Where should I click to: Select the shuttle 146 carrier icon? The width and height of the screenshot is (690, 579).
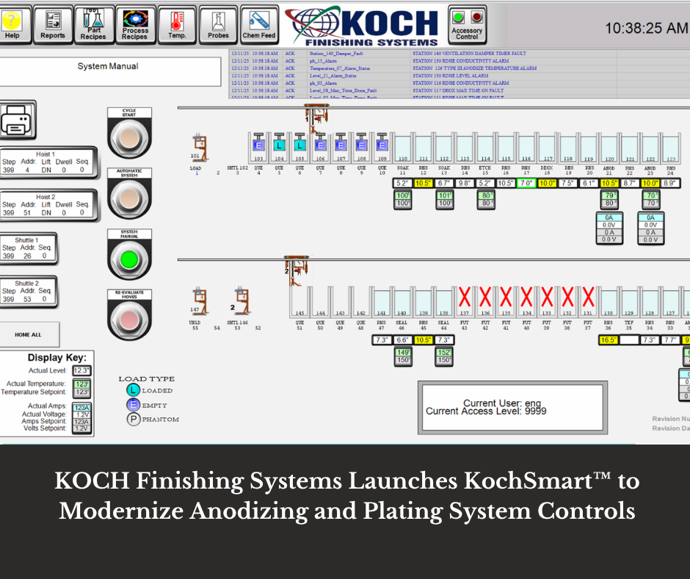(x=241, y=301)
